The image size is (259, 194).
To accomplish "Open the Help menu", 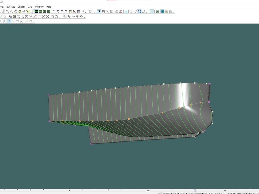I will pos(49,6).
